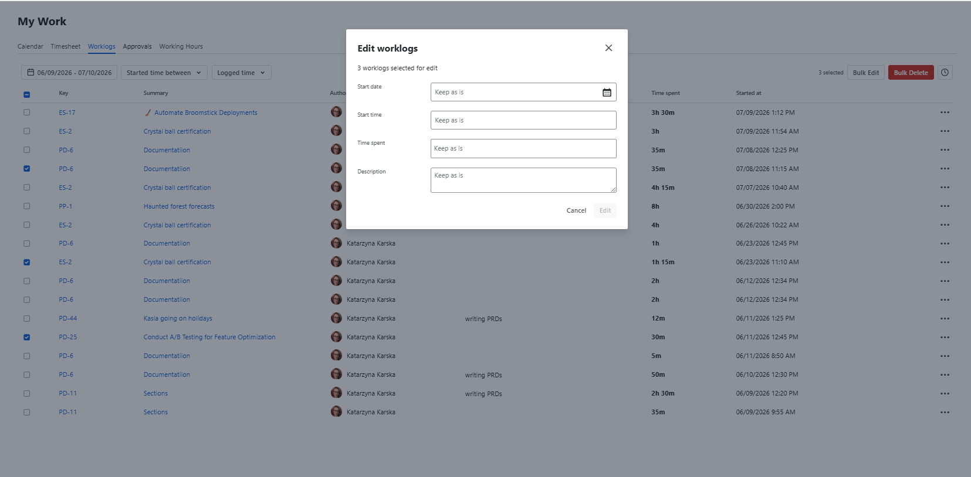Image resolution: width=971 pixels, height=477 pixels.
Task: Focus the Time spent input field
Action: (x=523, y=148)
